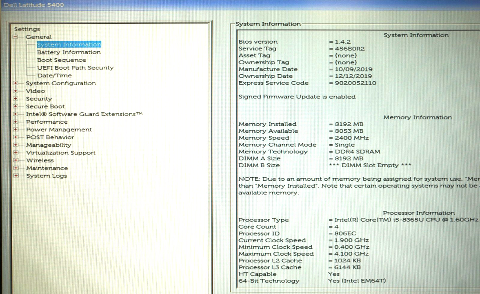480x294 pixels.
Task: Click Current Clock Speed value 1.900 GHz
Action: [351, 240]
